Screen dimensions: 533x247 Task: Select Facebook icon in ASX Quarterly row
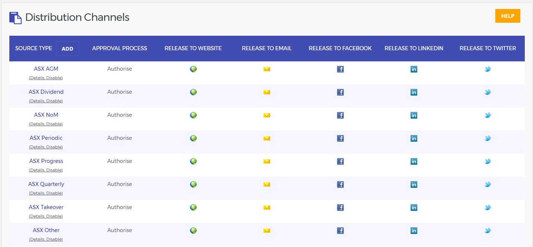[340, 185]
